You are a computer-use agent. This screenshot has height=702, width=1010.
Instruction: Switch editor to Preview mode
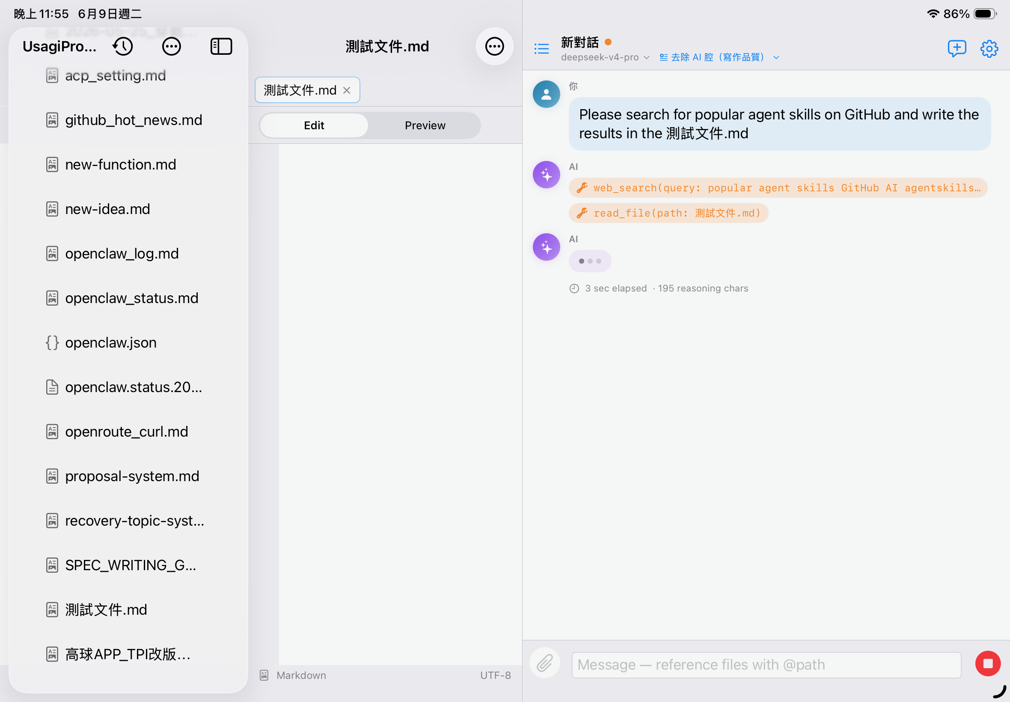(425, 125)
